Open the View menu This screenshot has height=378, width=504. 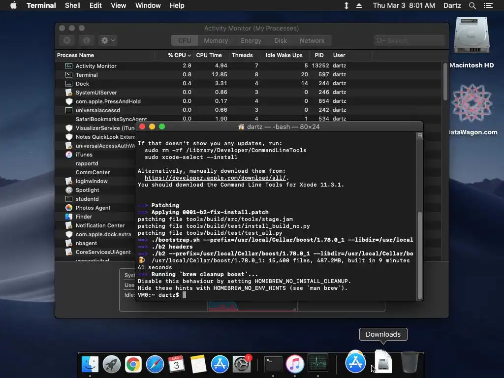coord(118,5)
